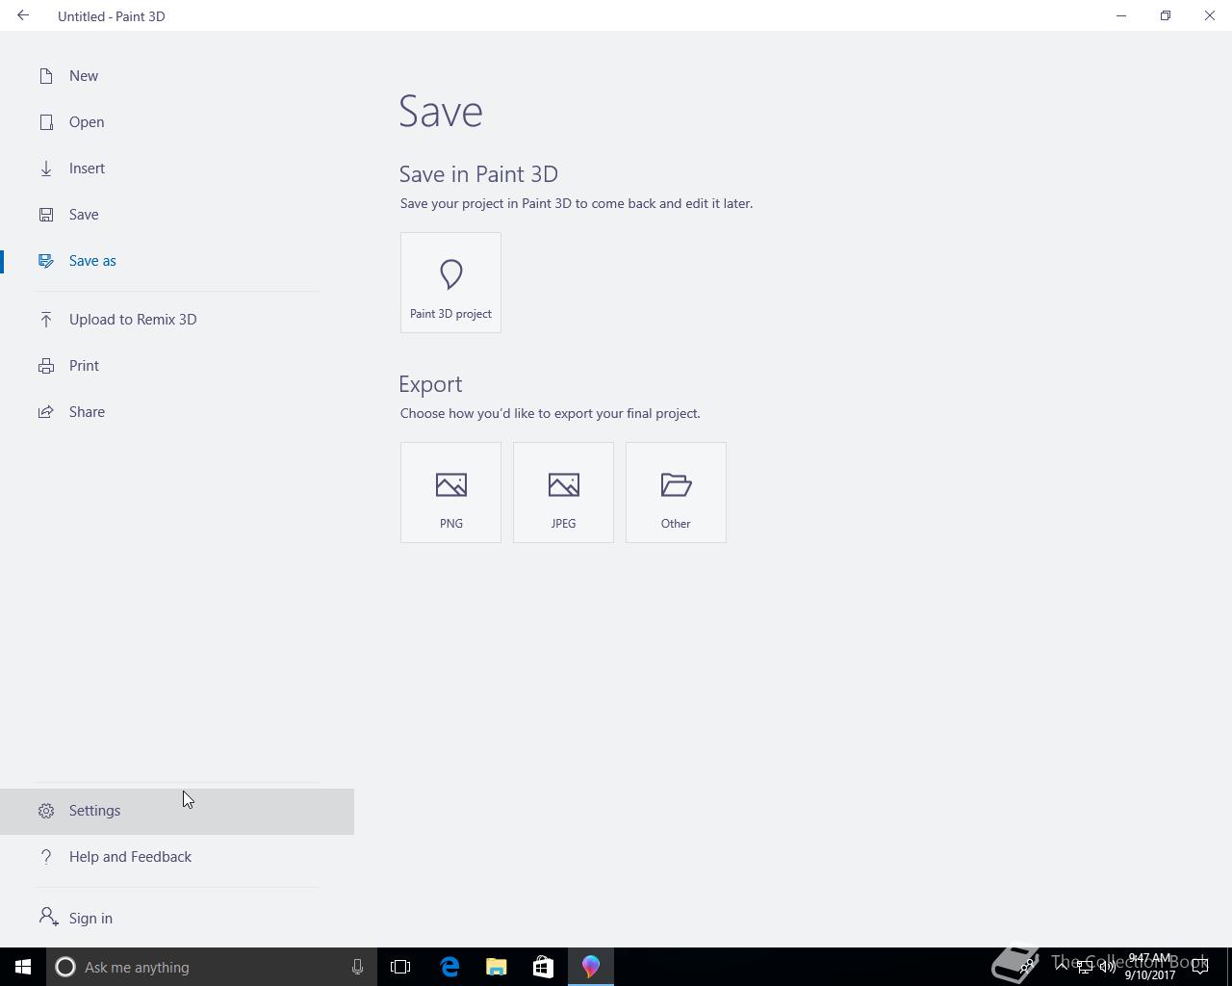Launch Microsoft Edge from the taskbar
Viewport: 1232px width, 986px height.
tap(449, 967)
